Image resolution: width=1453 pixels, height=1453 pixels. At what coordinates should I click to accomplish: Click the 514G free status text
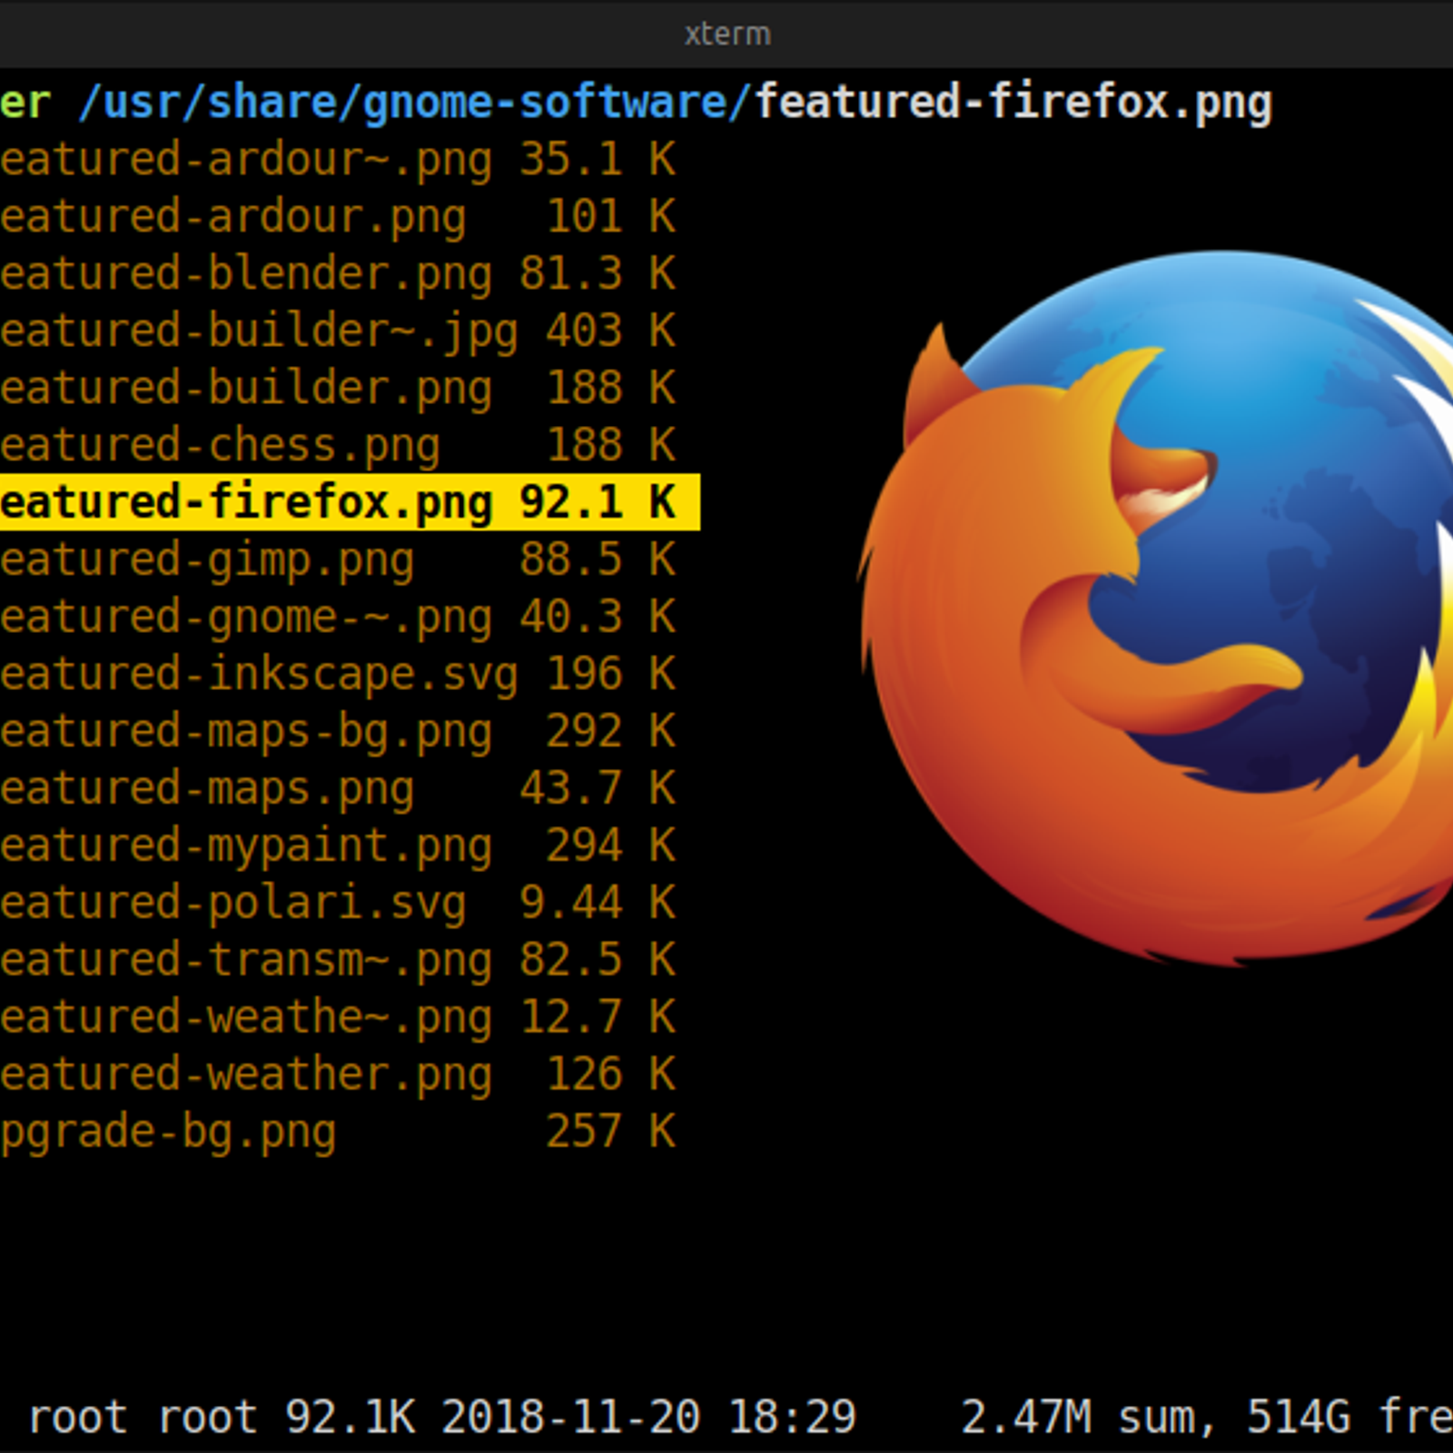1349,1418
